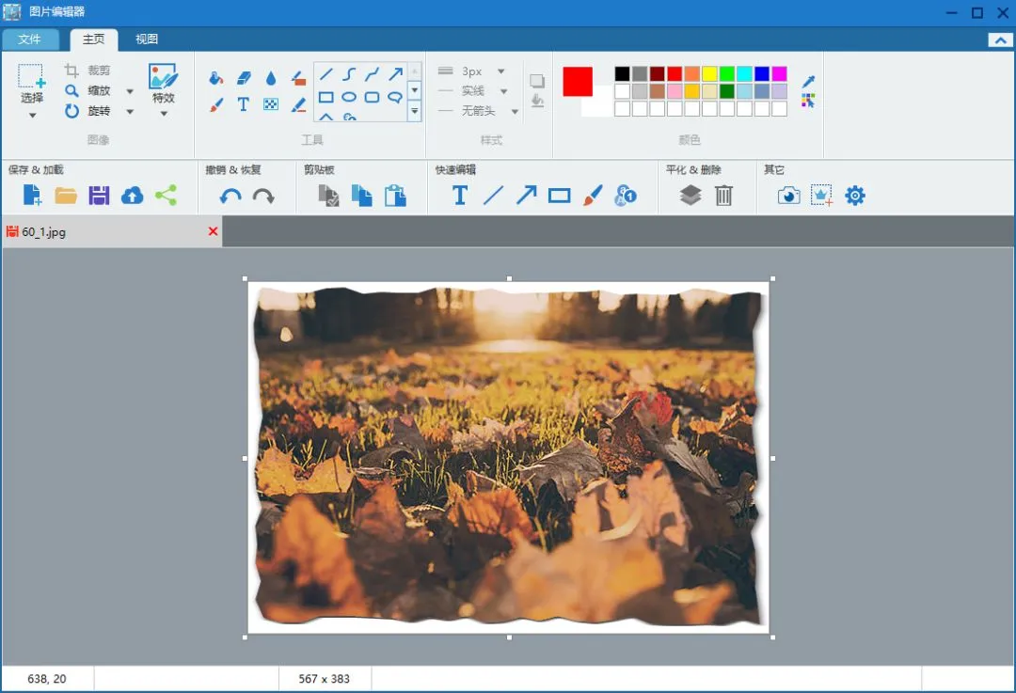Open the 无箭头 arrow style dropdown
The height and width of the screenshot is (693, 1016).
(516, 111)
